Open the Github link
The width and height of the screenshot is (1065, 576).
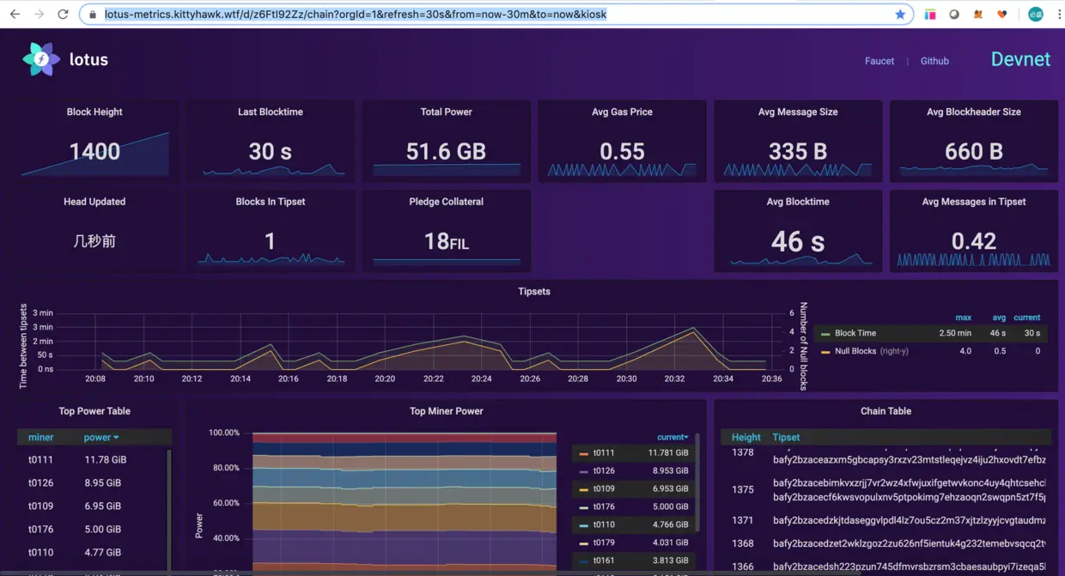934,61
